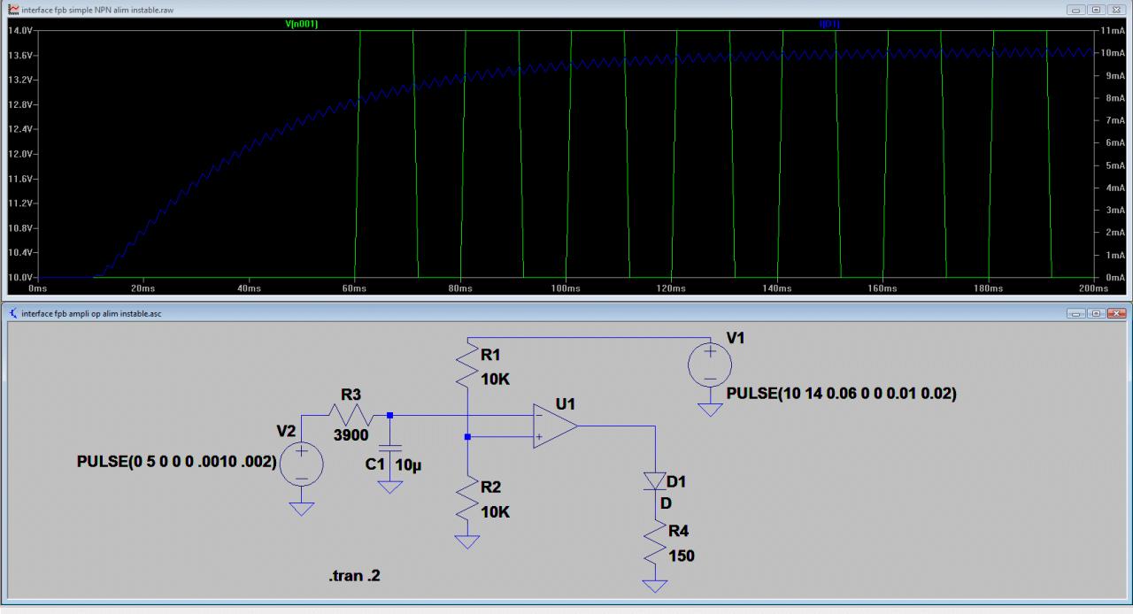Click the resistor R1 symbol
Viewport: 1133px width, 614px height.
tap(467, 365)
